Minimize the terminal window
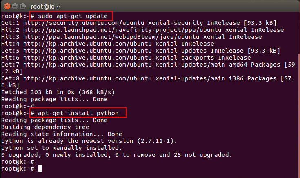Image resolution: width=300 pixels, height=178 pixels. pos(15,7)
